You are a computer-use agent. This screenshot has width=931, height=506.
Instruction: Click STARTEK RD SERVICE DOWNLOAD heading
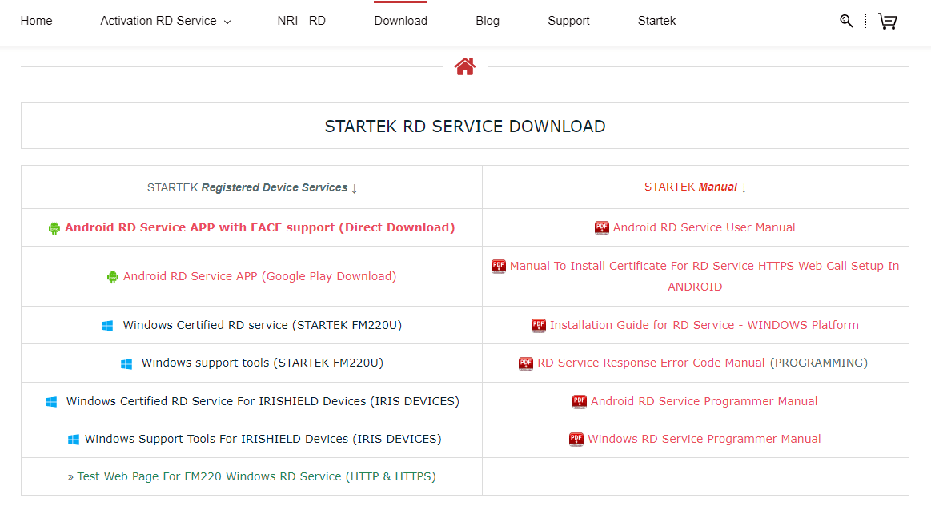465,127
